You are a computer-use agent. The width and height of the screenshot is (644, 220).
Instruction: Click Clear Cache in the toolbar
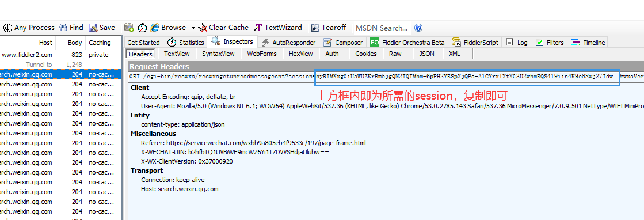click(223, 28)
